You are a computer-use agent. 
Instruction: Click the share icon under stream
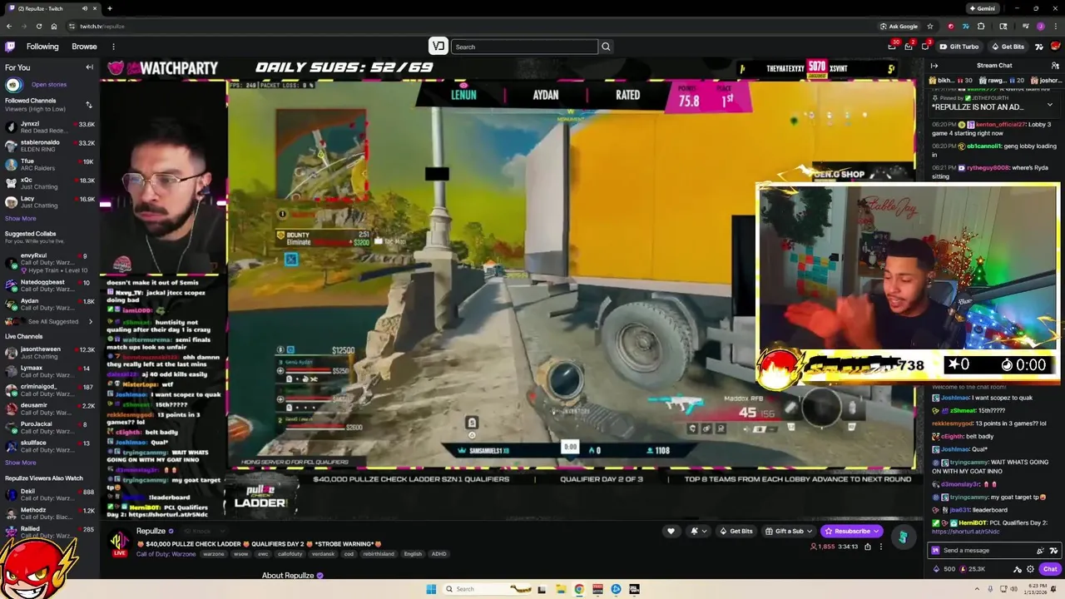pos(868,547)
